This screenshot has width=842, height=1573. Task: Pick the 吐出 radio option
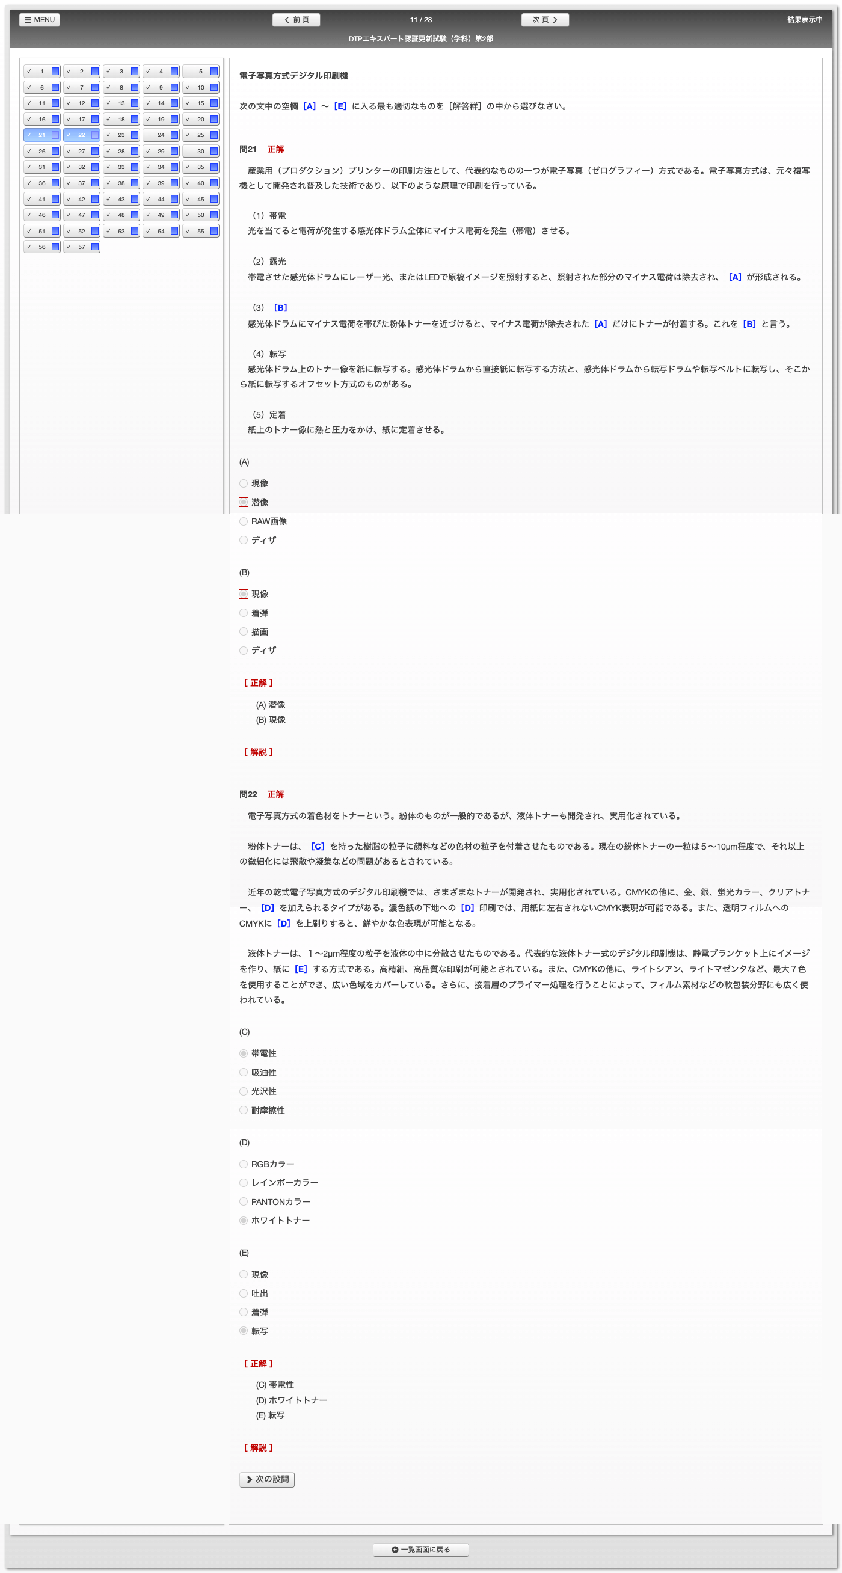click(244, 1293)
